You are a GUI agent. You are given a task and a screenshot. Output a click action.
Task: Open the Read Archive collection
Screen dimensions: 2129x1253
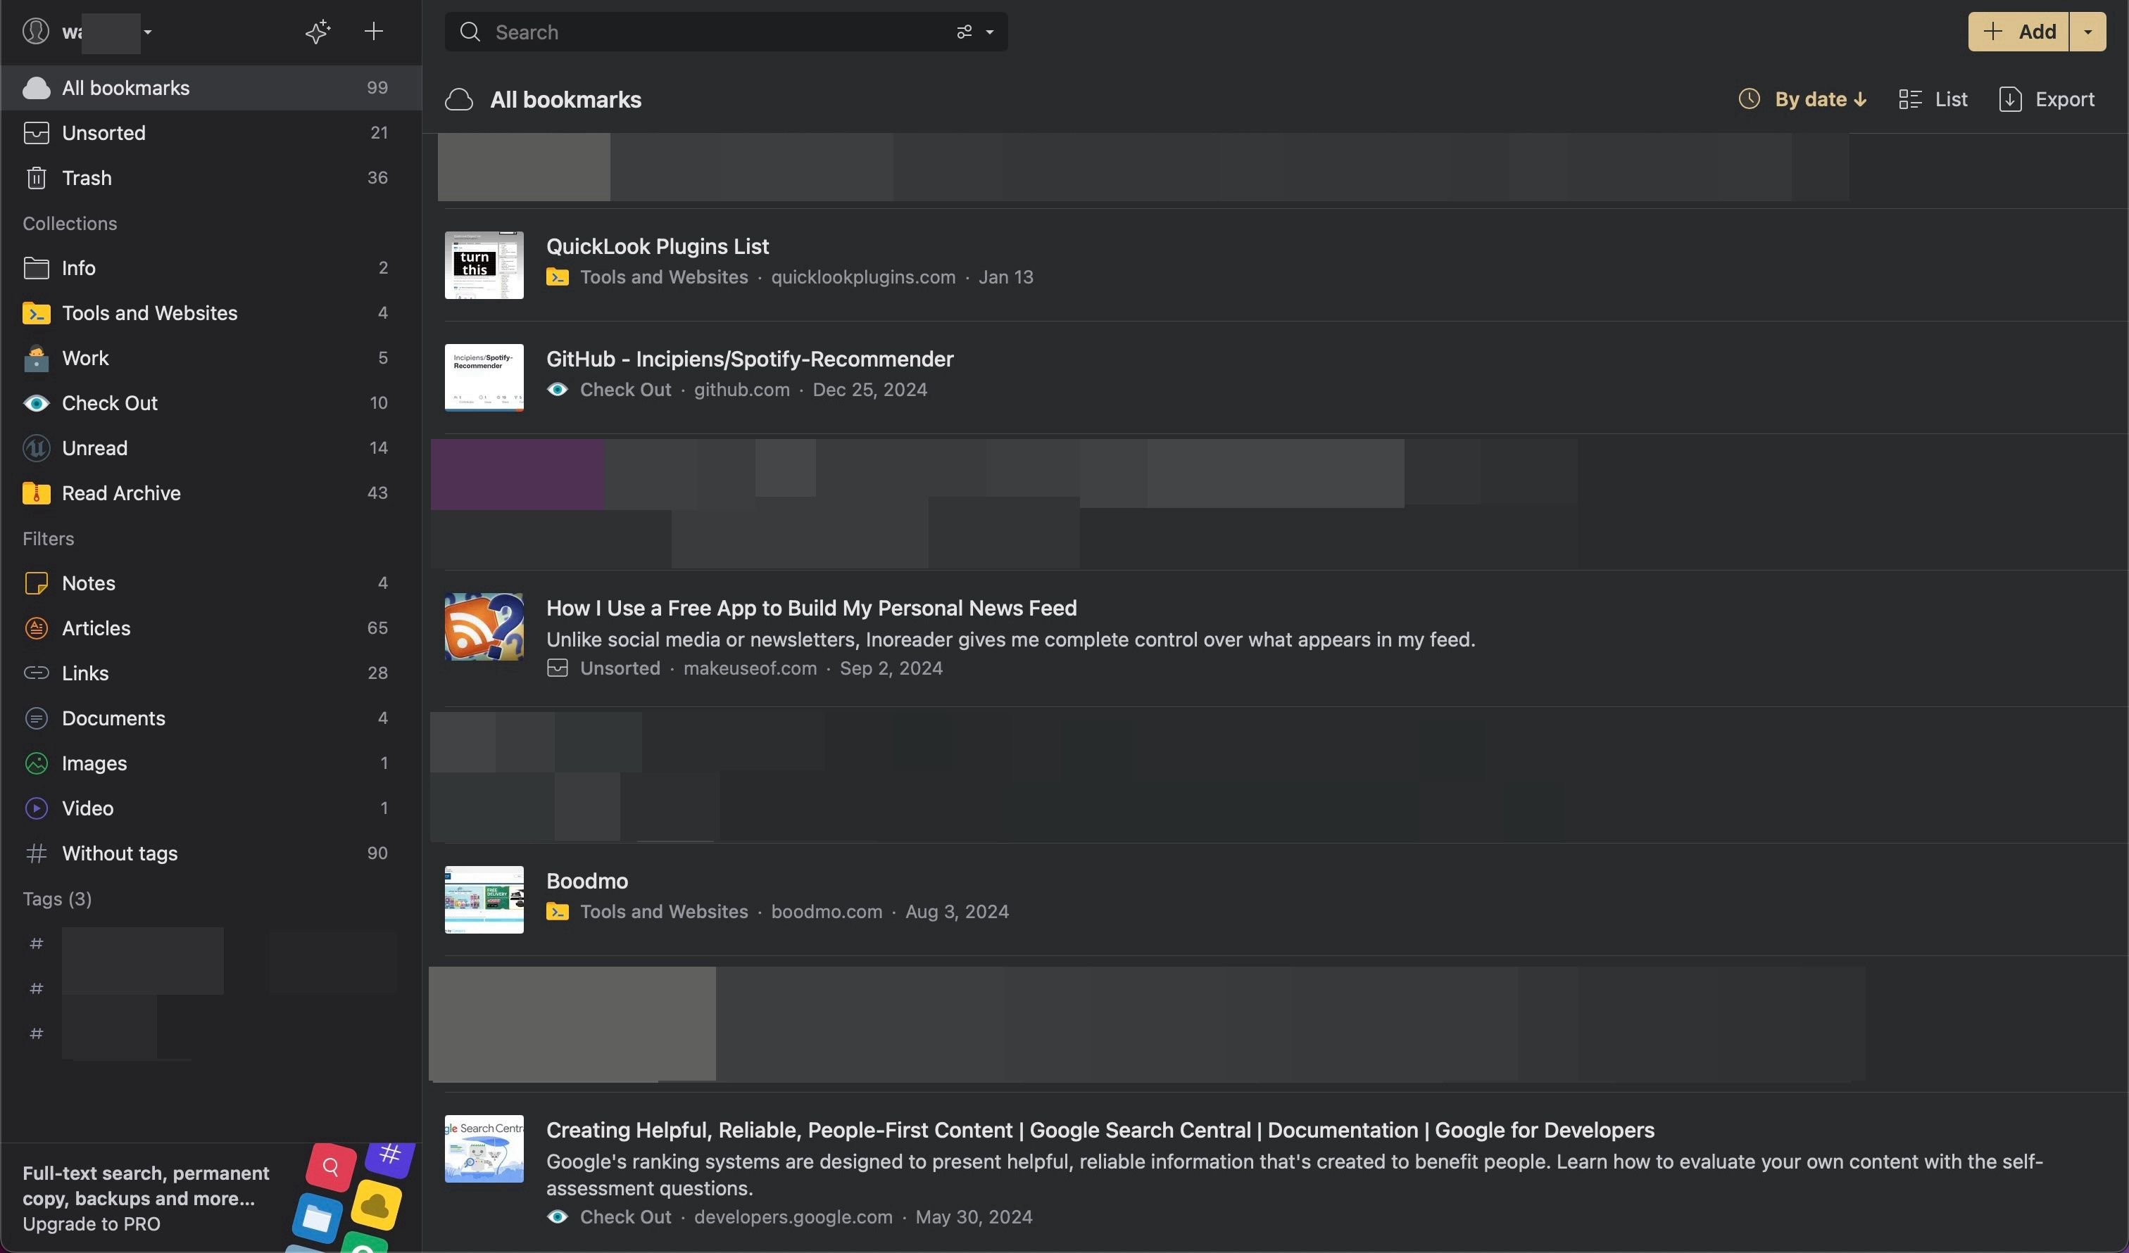point(121,493)
